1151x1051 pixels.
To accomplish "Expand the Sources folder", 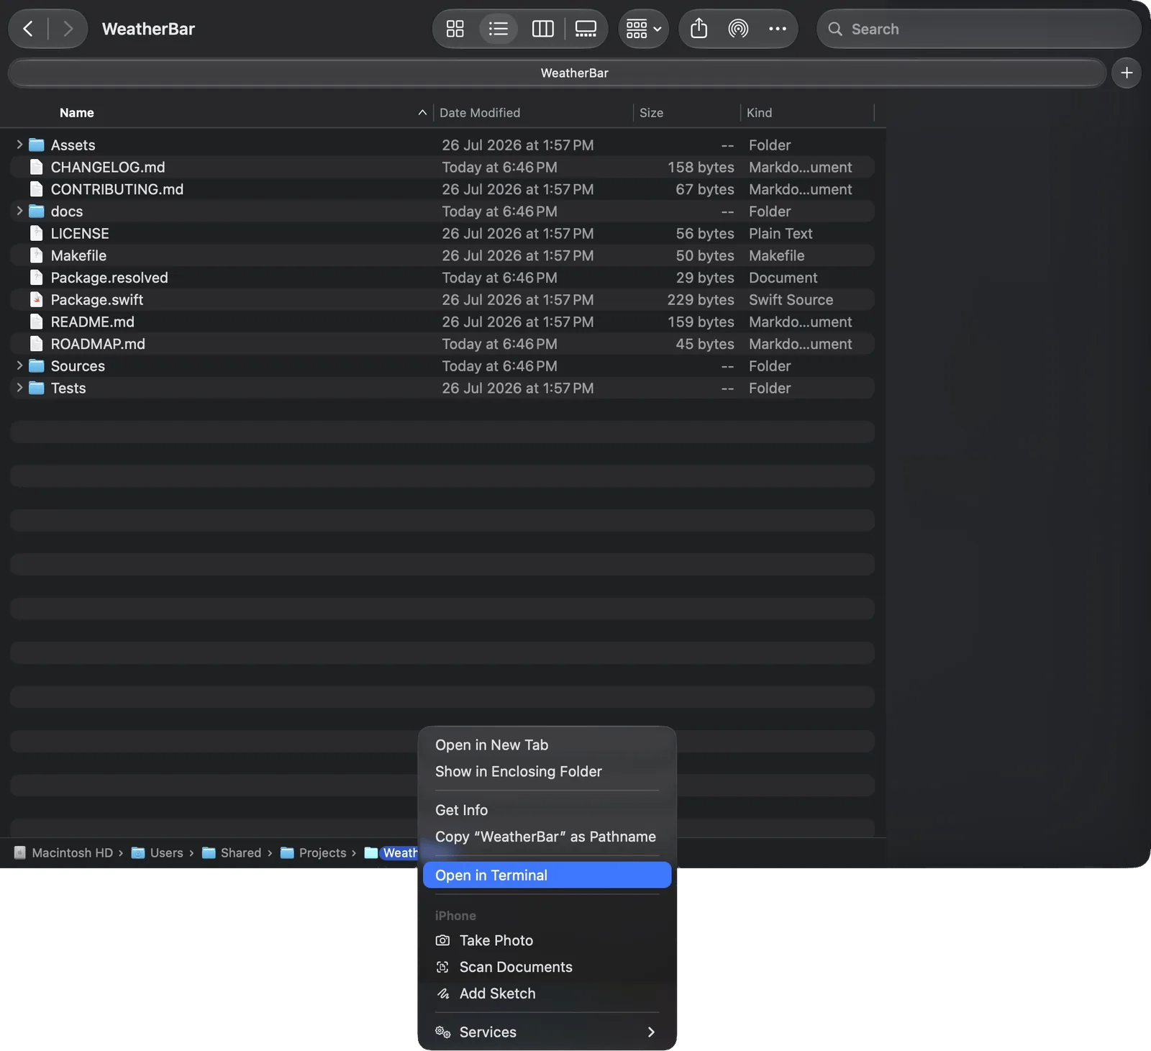I will 19,365.
